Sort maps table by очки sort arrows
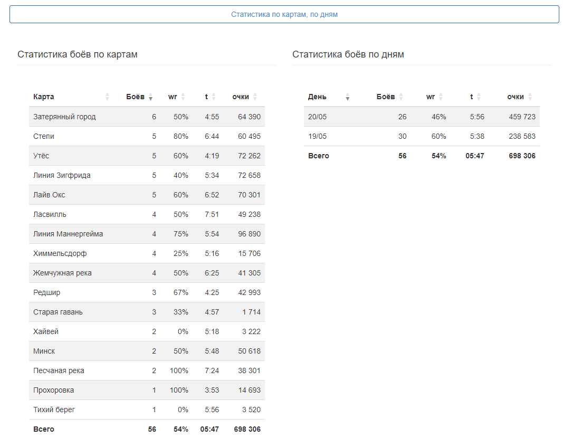The image size is (563, 447). point(255,97)
